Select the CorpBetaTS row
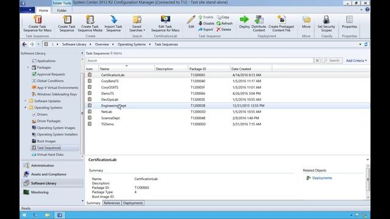The image size is (390, 219). [x=227, y=81]
